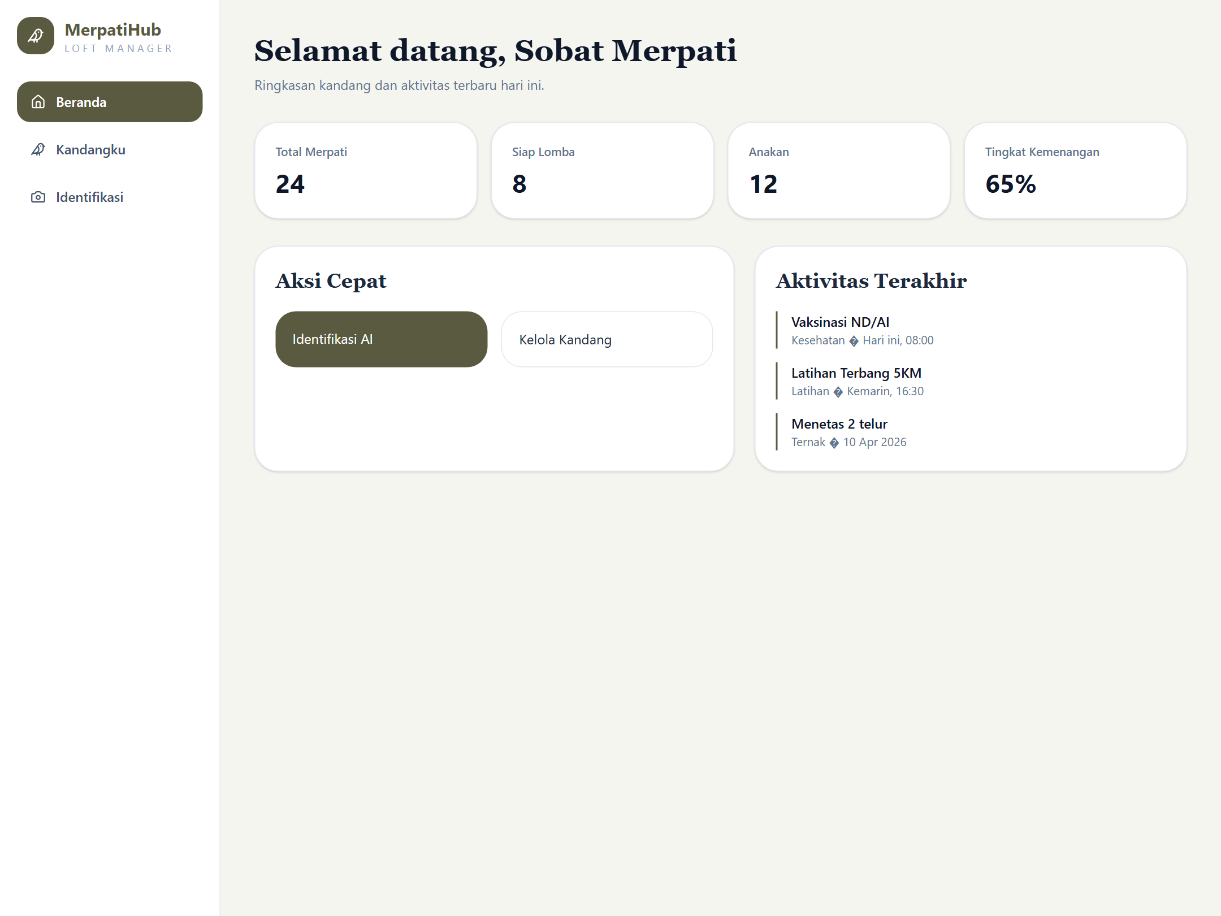Screen dimensions: 1221x916
Task: Open the Identifikasi AI action
Action: point(381,339)
